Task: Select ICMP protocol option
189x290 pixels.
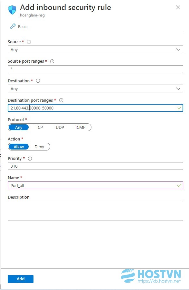Action: pos(80,128)
